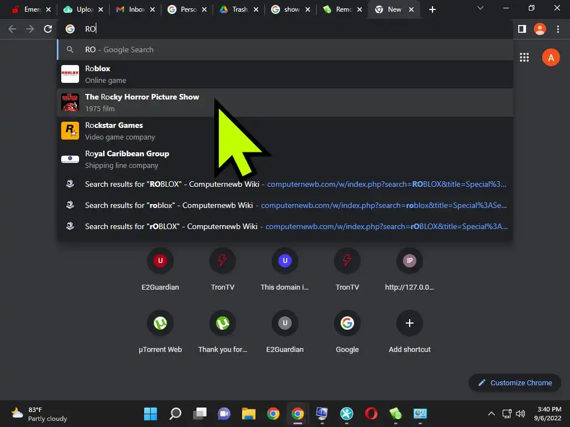This screenshot has height=427, width=570.
Task: Open the 'Thank you for...' shortcut
Action: 223,331
